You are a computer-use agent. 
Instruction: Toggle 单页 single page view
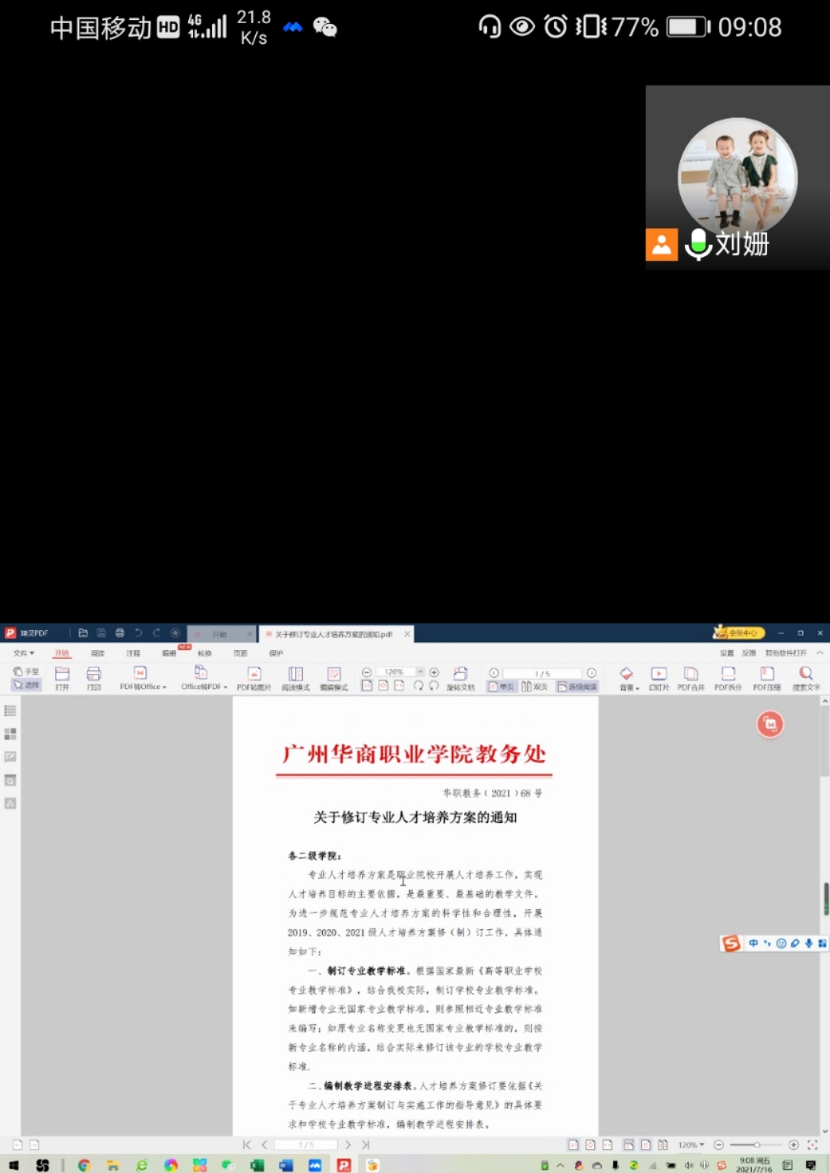point(501,686)
